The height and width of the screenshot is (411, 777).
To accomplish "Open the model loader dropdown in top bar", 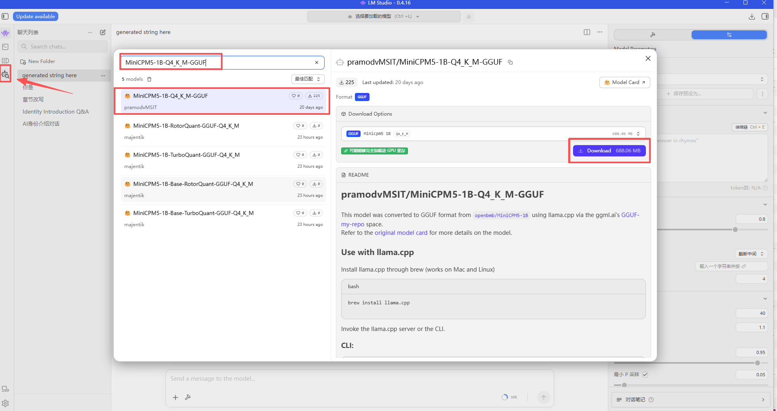I will coord(384,17).
